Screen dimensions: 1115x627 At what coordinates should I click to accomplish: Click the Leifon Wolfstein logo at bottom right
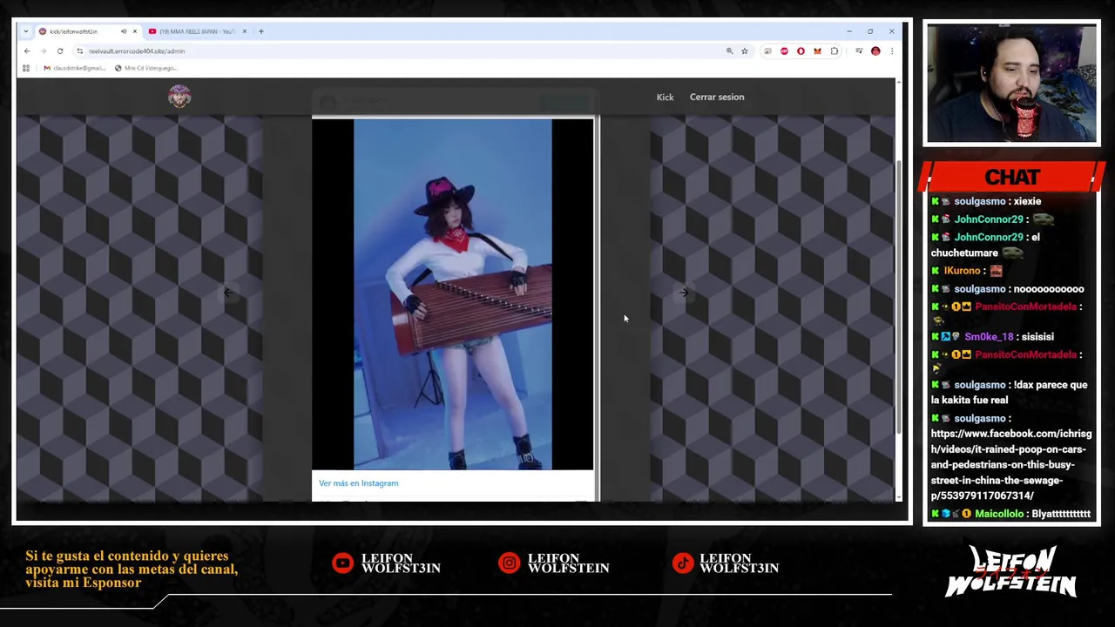[1010, 571]
